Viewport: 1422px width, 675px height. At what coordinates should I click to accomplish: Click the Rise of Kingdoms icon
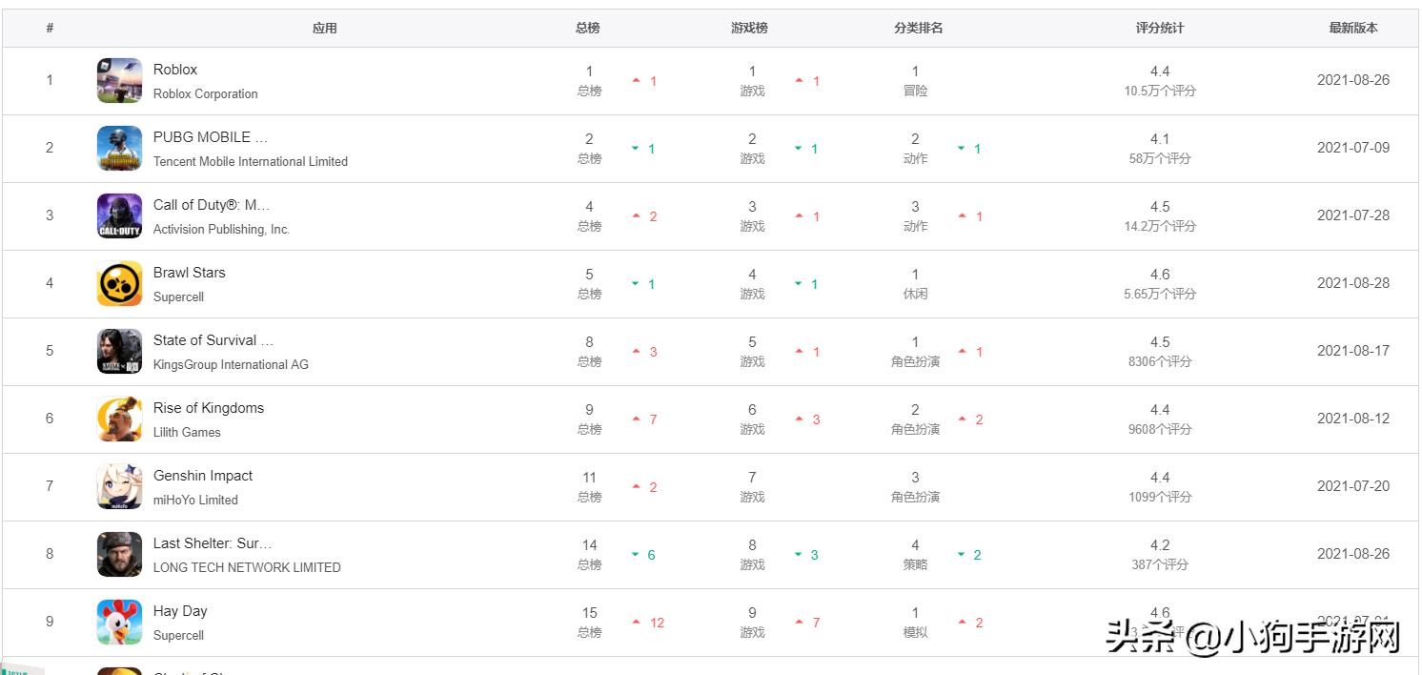pos(119,419)
